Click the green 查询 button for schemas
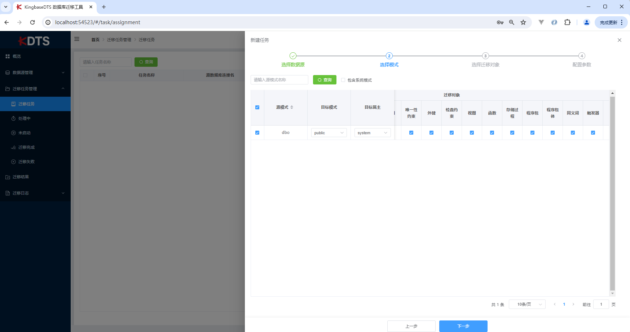The height and width of the screenshot is (332, 630). coord(325,80)
